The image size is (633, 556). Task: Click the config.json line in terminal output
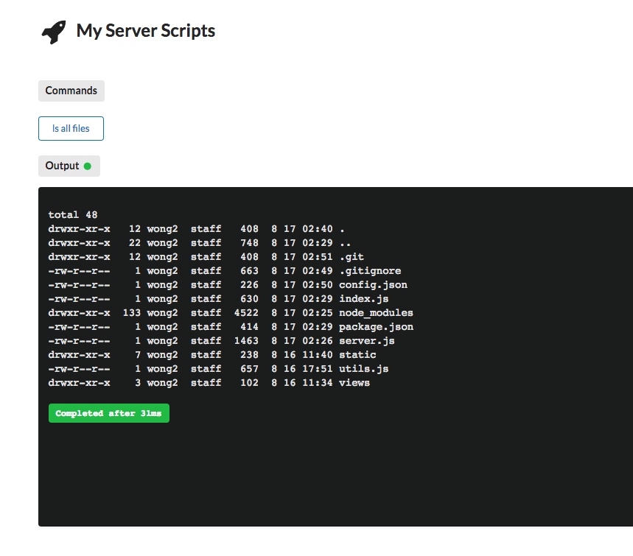tap(221, 284)
